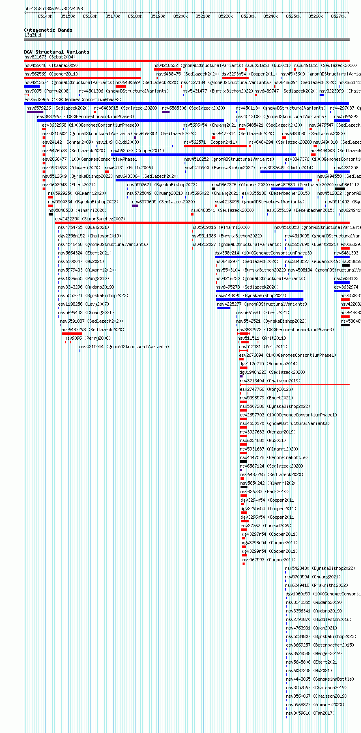This screenshot has width=361, height=733.
Task: Click nsv1109 (Kidd2008) variant label
Action: pyautogui.click(x=117, y=142)
